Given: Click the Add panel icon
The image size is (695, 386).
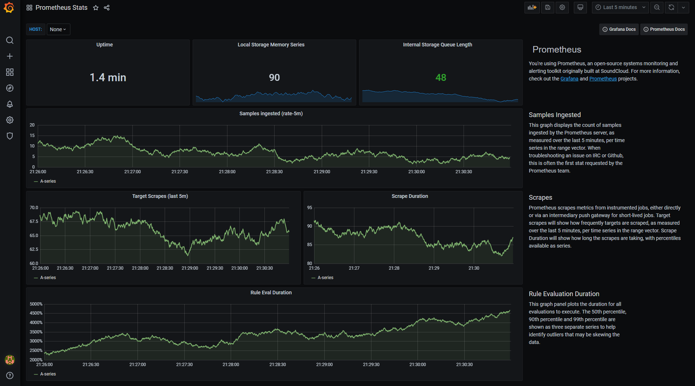Looking at the screenshot, I should [532, 7].
